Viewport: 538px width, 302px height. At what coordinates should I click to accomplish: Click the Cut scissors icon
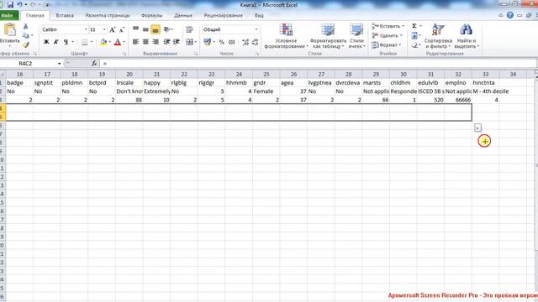click(25, 26)
